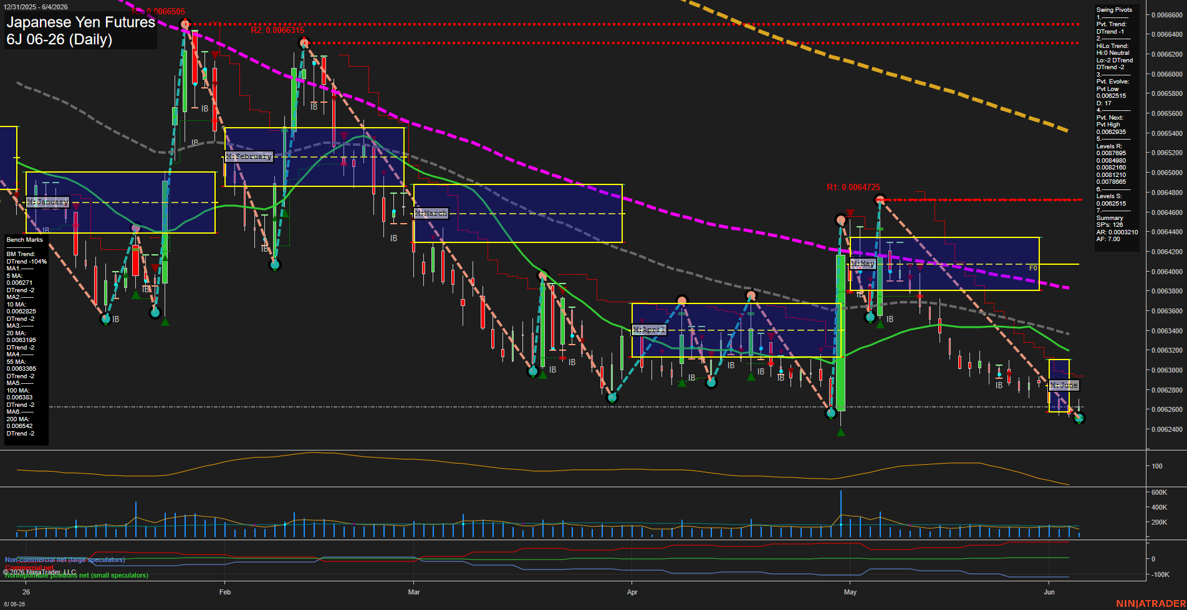Image resolution: width=1187 pixels, height=610 pixels.
Task: Click the Pvt High value 0.0062935
Action: [1112, 132]
